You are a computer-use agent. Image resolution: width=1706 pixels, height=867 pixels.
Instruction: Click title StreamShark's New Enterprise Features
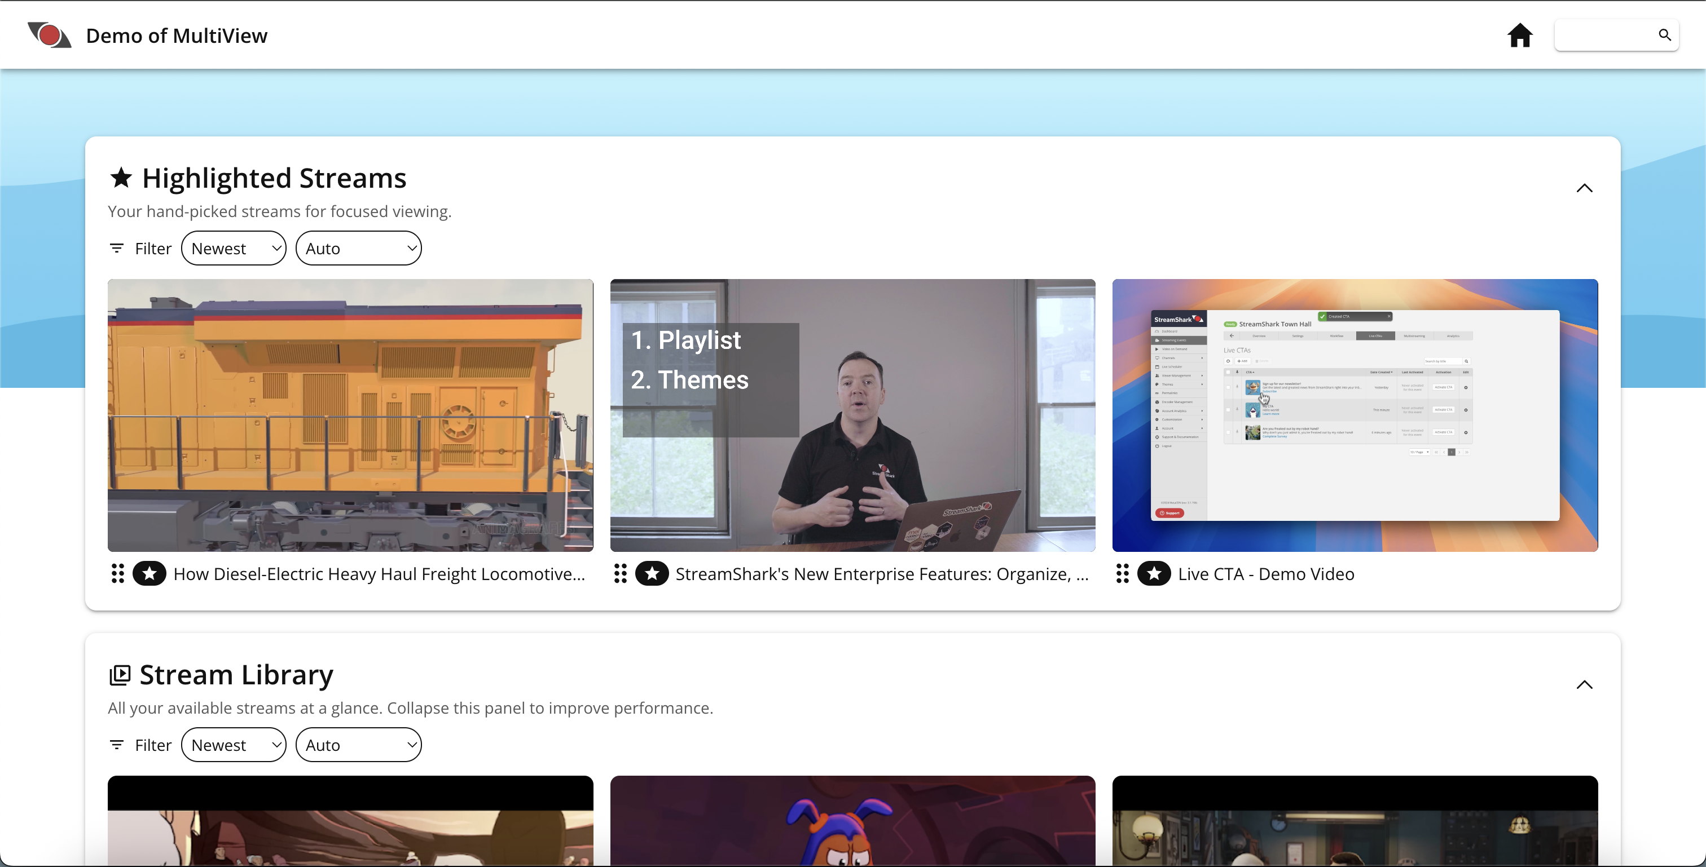click(x=882, y=574)
